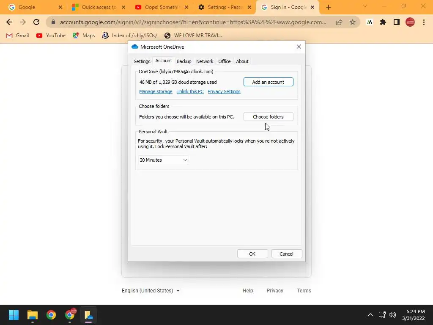Open the Manage storage link

(156, 91)
